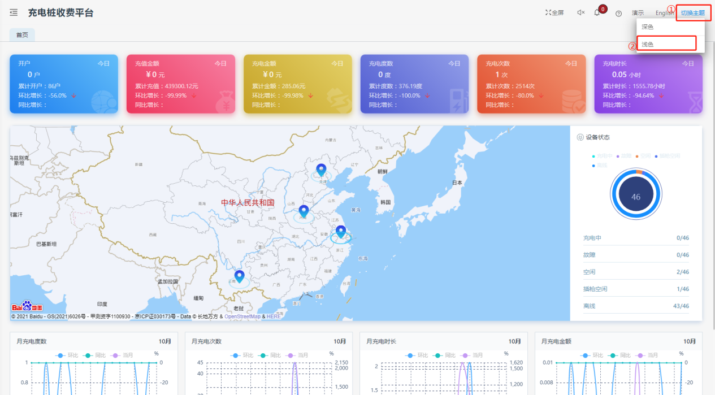Click the Tianjin map location pin
This screenshot has width=715, height=395.
click(x=321, y=170)
